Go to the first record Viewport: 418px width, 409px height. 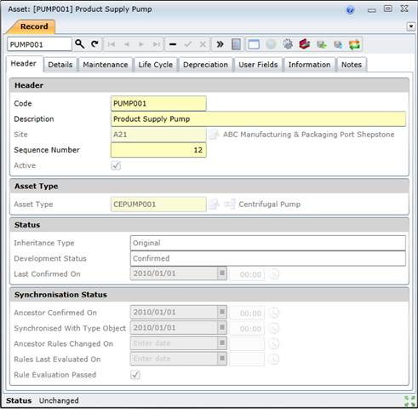[112, 44]
